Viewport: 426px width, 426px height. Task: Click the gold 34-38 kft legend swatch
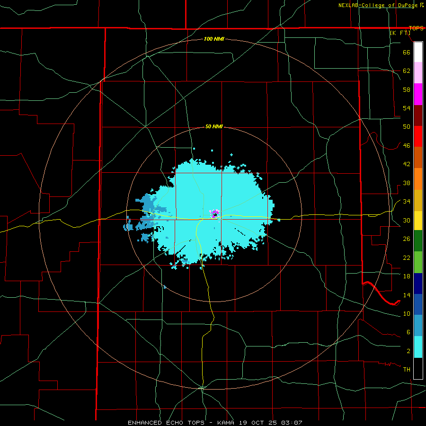tap(418, 200)
